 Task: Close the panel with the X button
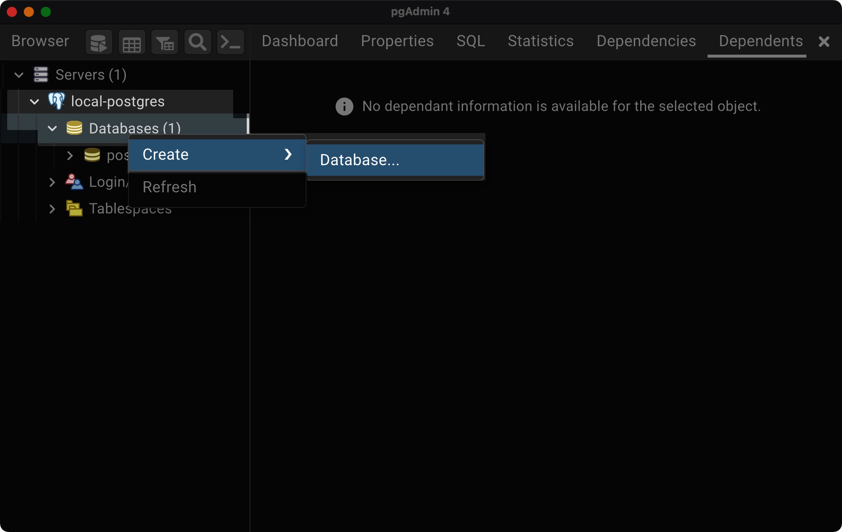click(x=823, y=42)
